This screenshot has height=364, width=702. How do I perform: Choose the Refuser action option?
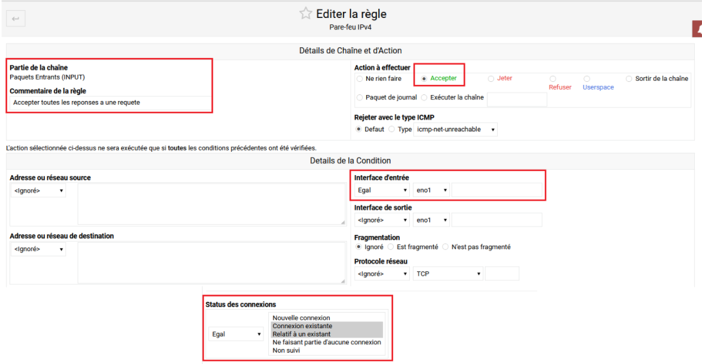point(551,78)
